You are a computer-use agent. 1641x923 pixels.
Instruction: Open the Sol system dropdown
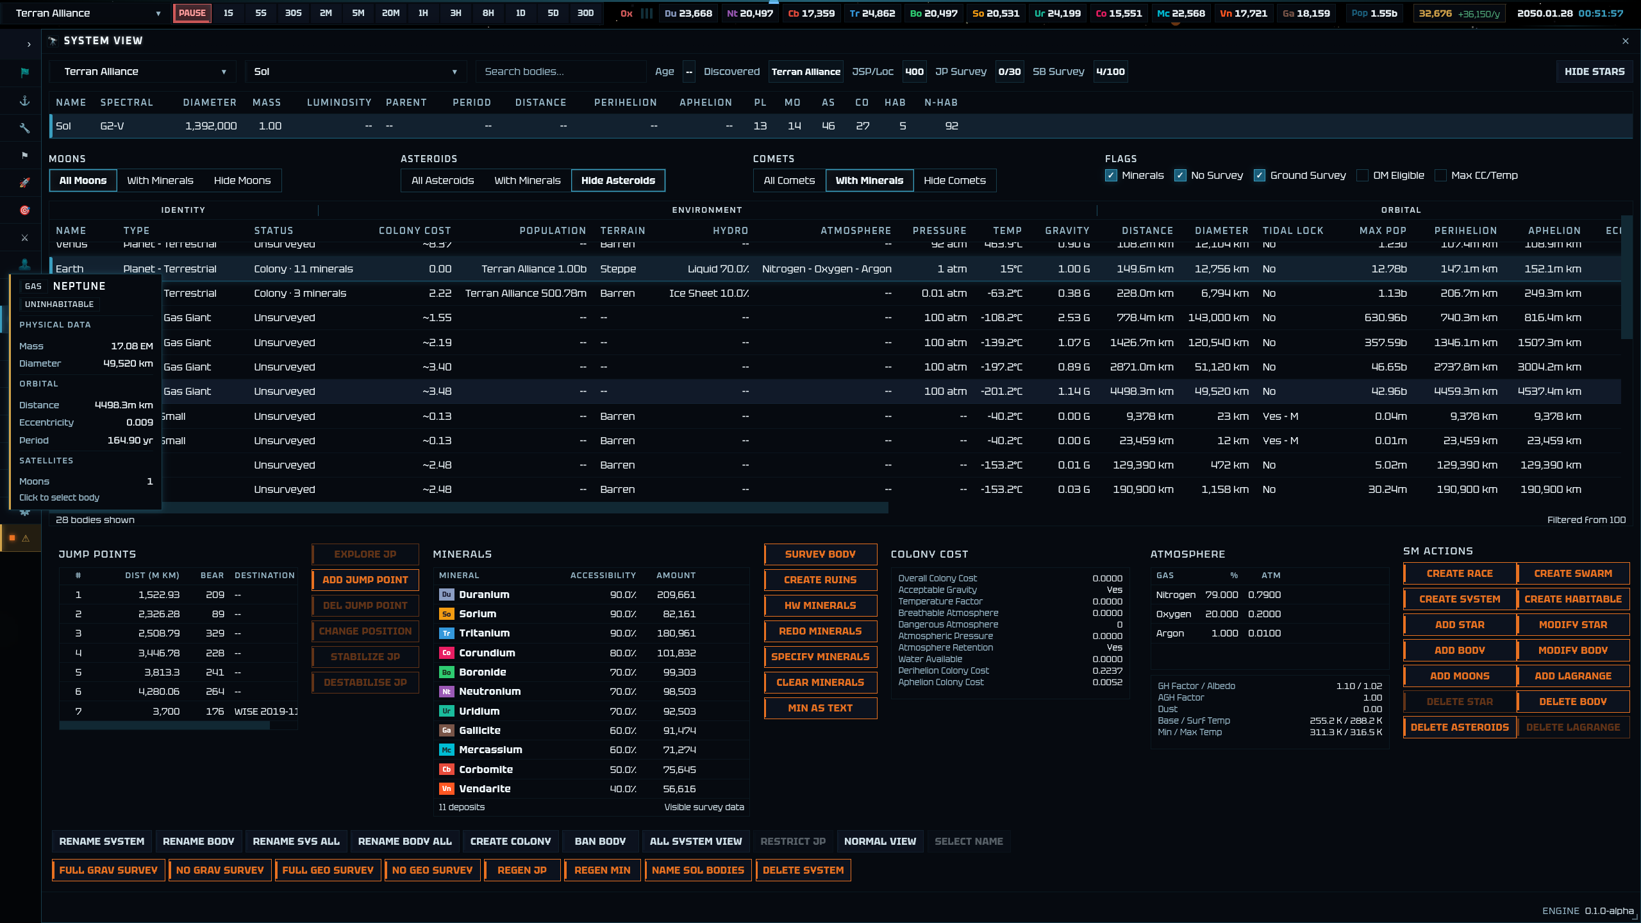[x=356, y=72]
